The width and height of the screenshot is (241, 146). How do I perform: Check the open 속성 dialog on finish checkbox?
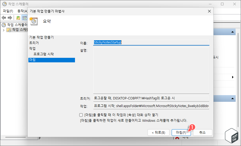tap(81, 115)
